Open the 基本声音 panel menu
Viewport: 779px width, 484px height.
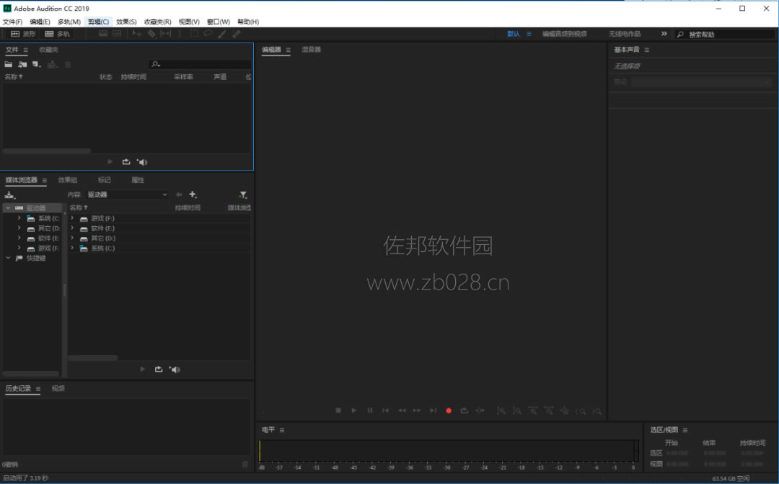pos(646,50)
